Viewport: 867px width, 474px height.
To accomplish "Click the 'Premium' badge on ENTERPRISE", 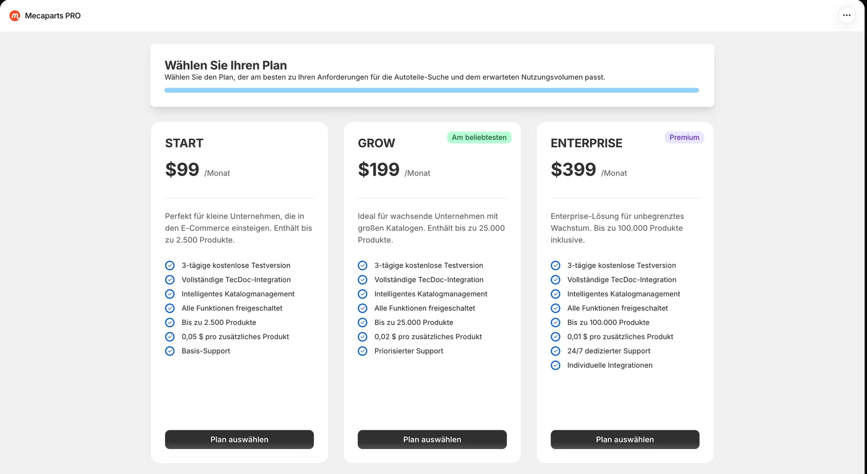I will tap(684, 138).
